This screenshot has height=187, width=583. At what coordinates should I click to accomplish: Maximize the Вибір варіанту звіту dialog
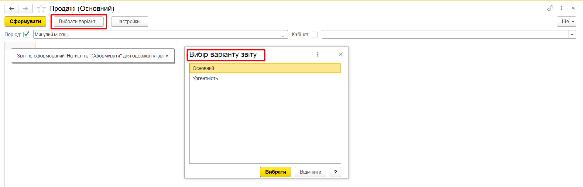click(x=329, y=54)
